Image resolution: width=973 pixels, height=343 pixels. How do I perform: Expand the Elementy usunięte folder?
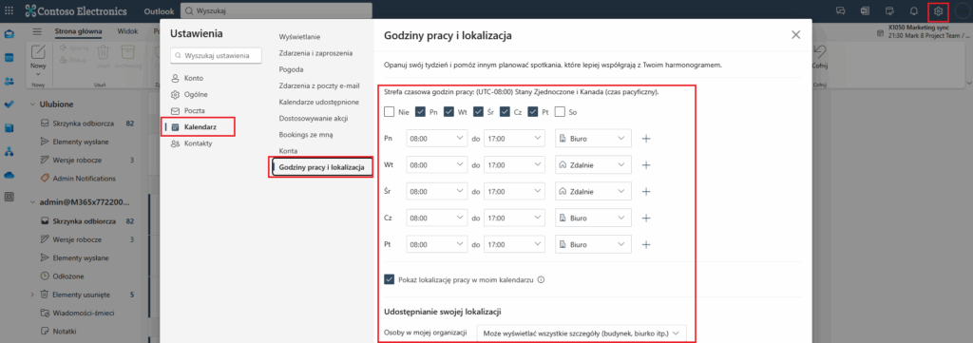click(x=32, y=295)
